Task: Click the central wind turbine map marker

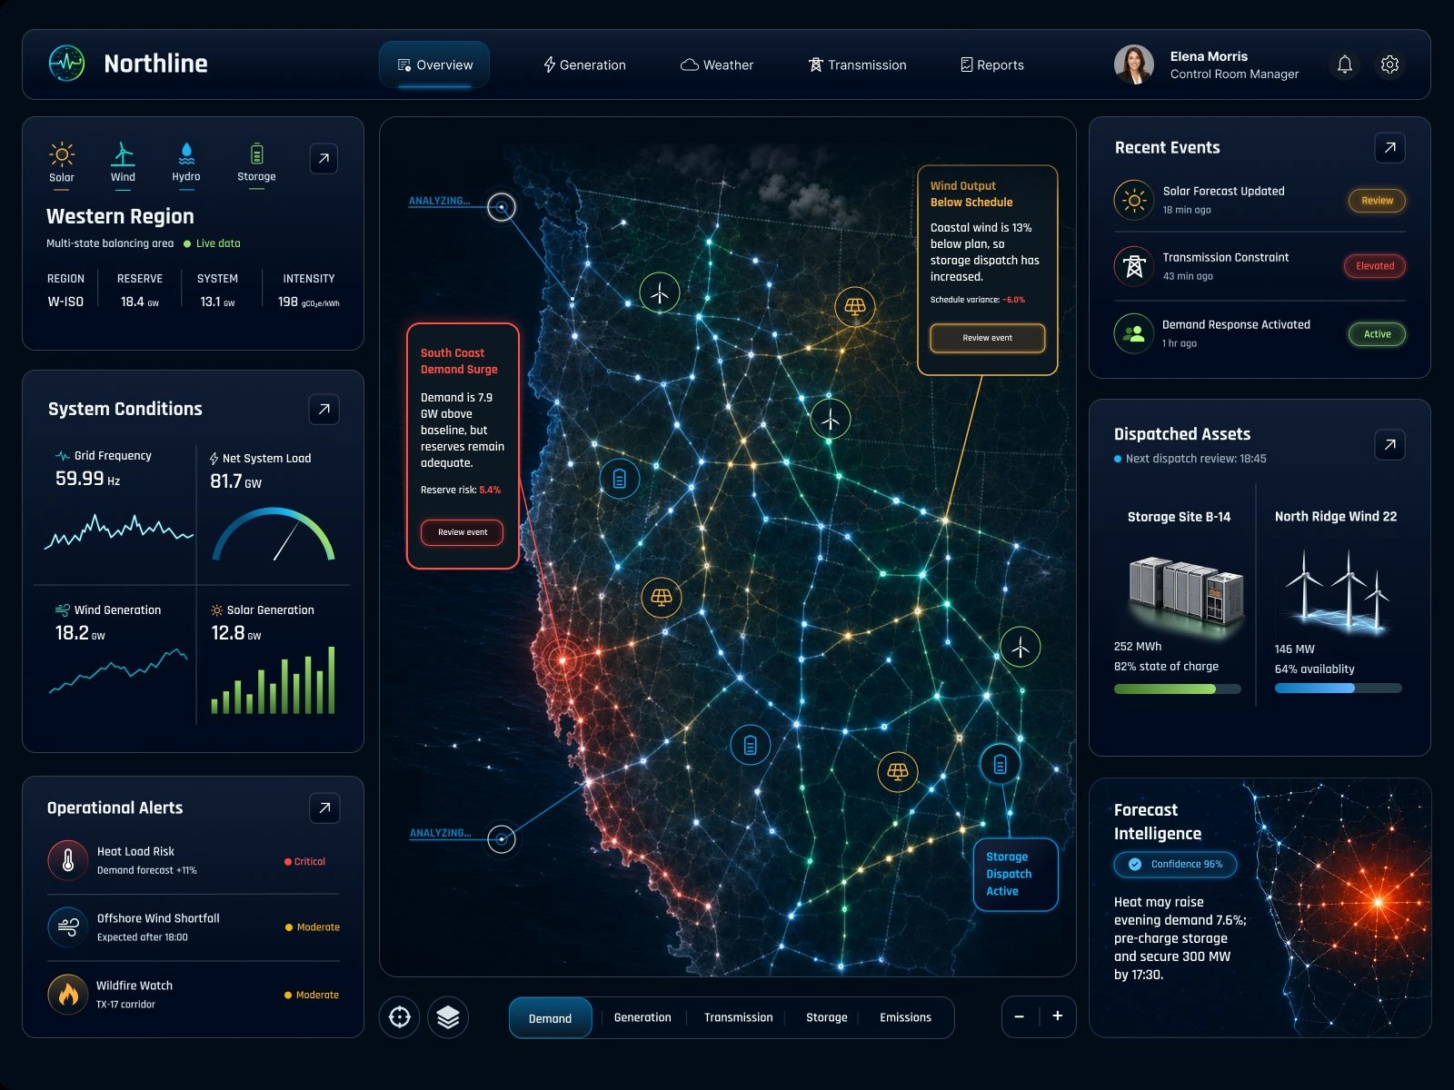Action: click(831, 419)
